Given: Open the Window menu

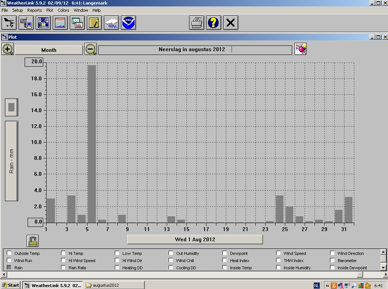Looking at the screenshot, I should 81,10.
